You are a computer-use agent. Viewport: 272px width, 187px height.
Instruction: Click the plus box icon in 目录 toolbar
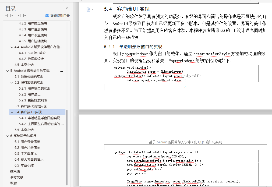click(x=19, y=15)
